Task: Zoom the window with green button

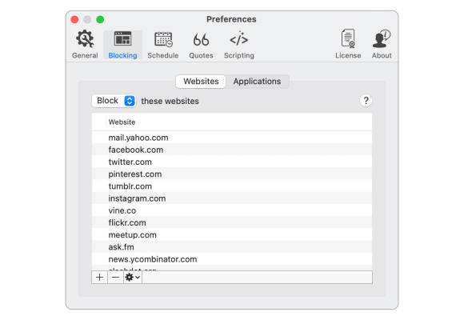Action: pos(100,19)
